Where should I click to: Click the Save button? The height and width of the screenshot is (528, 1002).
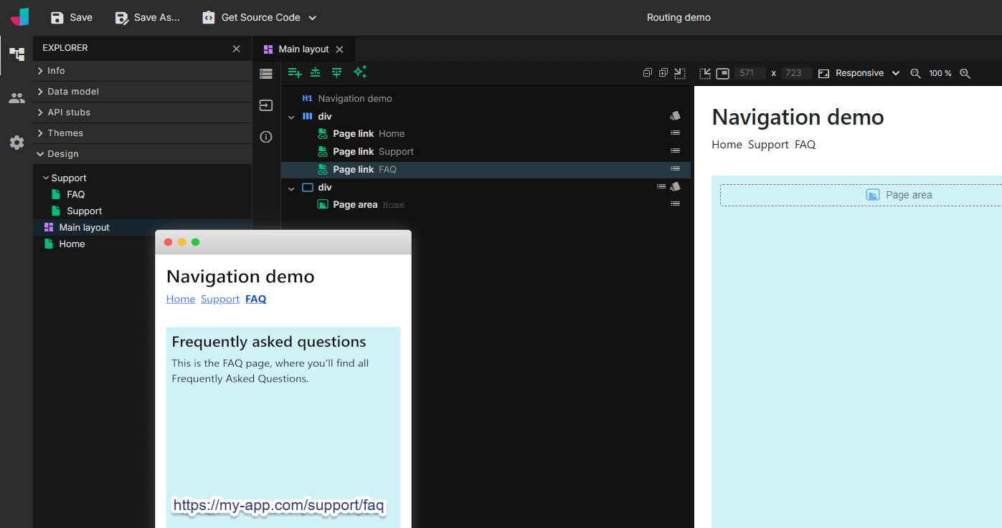coord(72,17)
